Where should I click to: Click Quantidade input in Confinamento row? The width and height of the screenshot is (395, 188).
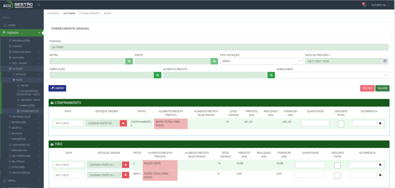click(315, 123)
